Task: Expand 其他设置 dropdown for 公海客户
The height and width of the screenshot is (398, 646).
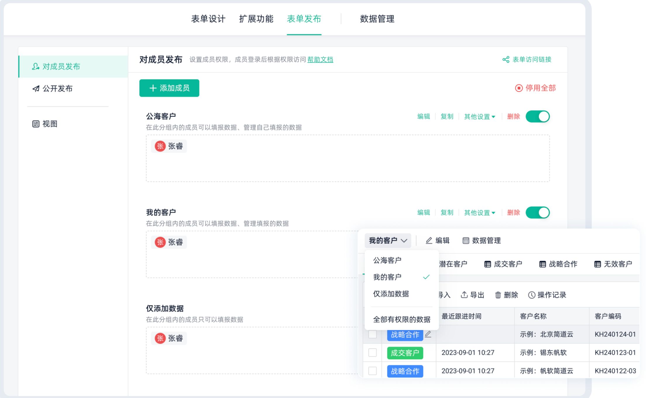Action: [480, 117]
